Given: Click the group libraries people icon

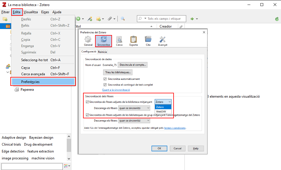Looking at the screenshot, I should tap(8, 67).
